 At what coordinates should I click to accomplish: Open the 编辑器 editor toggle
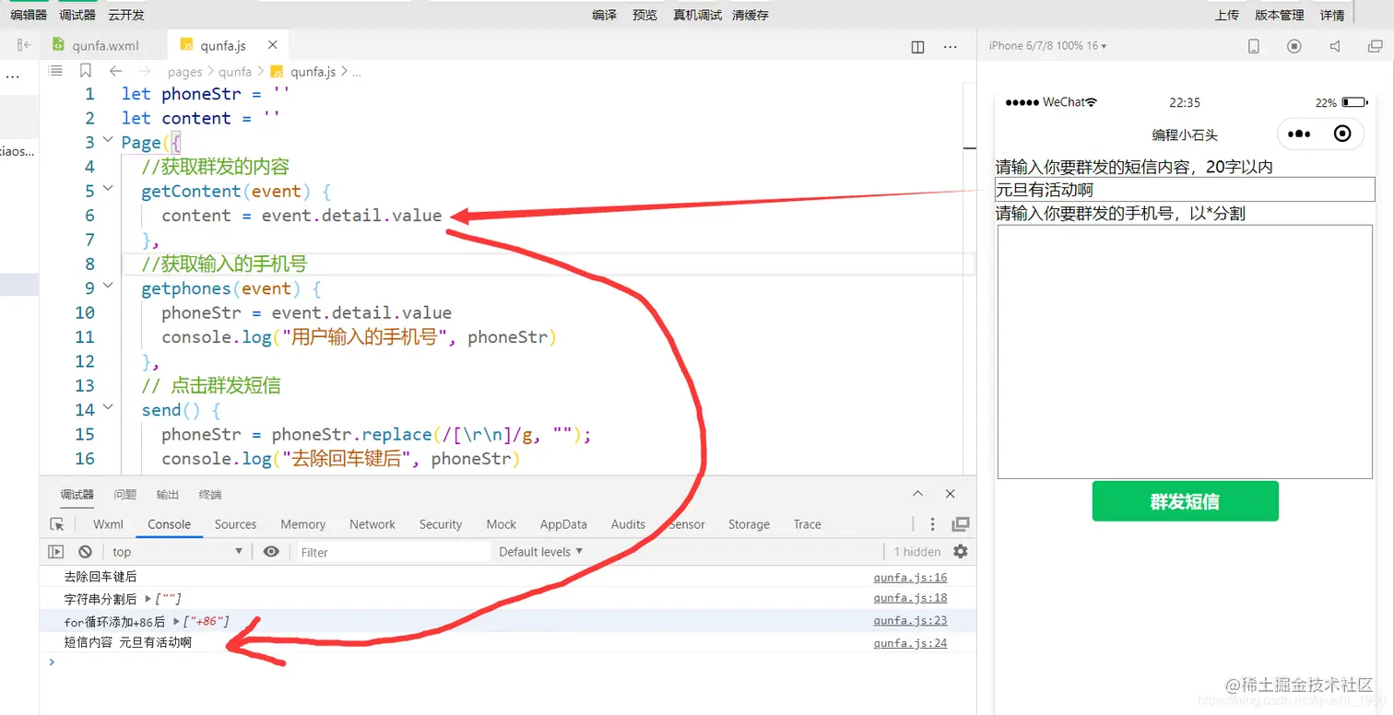pos(29,15)
